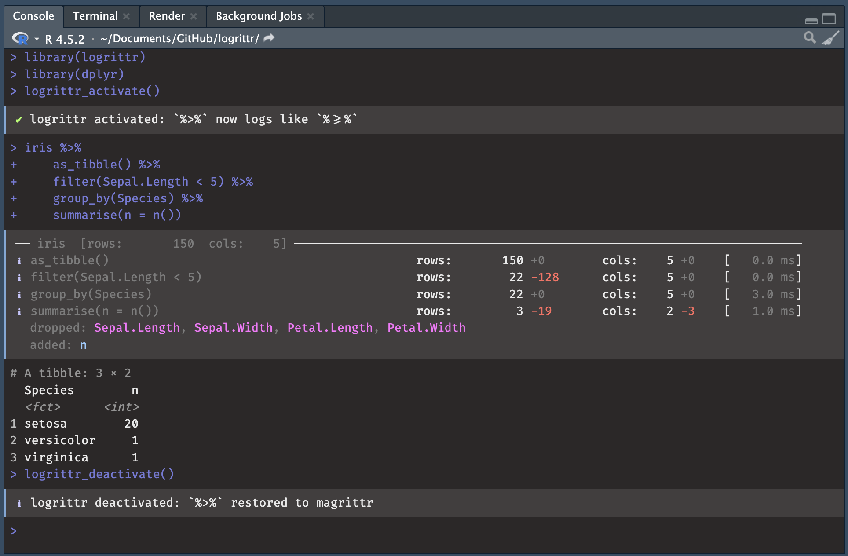
Task: Click the virginica row in the tibble
Action: (74, 457)
